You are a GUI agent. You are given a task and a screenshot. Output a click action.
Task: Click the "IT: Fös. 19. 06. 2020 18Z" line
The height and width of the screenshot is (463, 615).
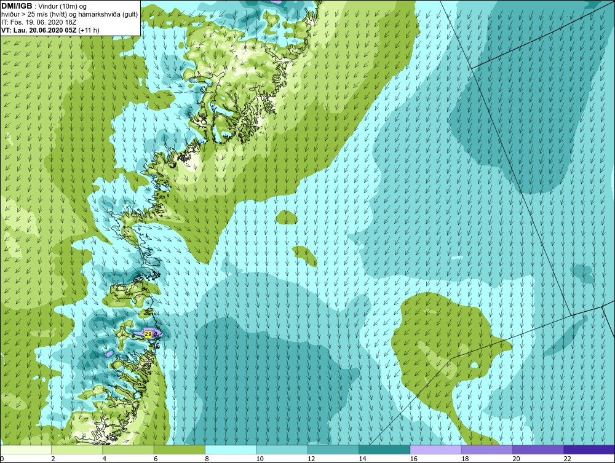point(39,22)
